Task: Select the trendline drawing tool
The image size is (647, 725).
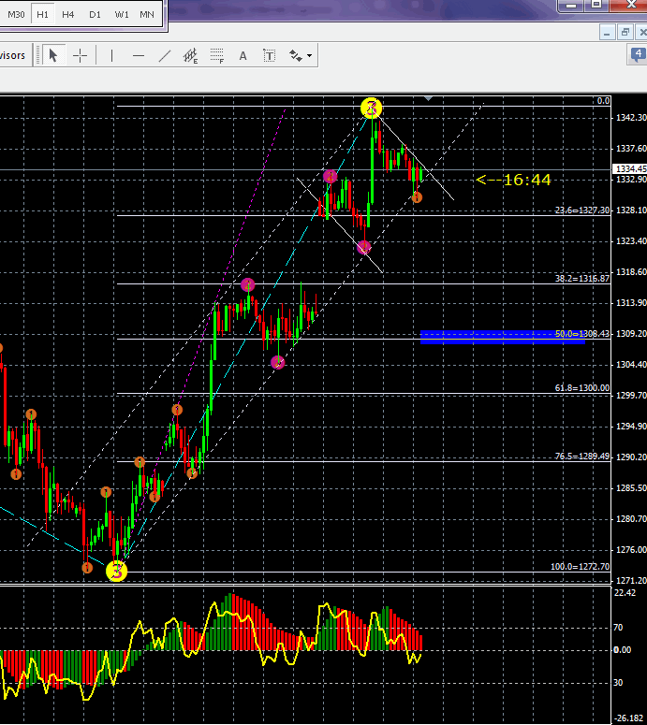Action: point(164,56)
